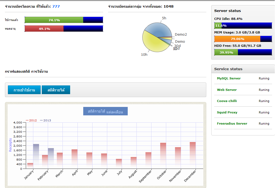This screenshot has height=188, width=280.
Task: Click the January 2012 red bar
Action: point(30,166)
